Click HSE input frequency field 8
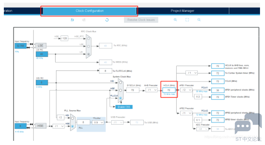265x145 pixels. (20, 126)
